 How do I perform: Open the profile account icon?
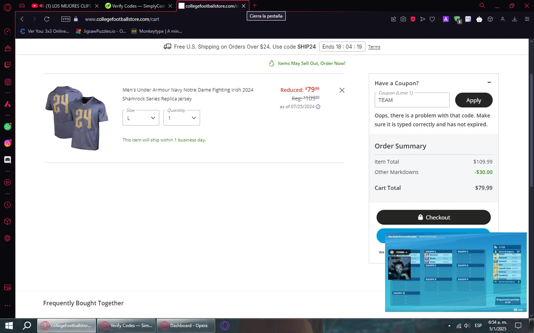coord(503,19)
